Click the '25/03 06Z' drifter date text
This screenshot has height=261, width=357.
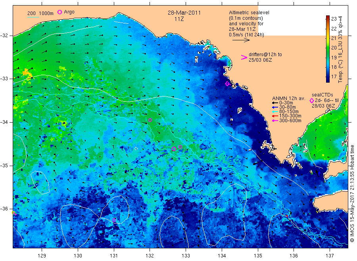[x=260, y=60]
